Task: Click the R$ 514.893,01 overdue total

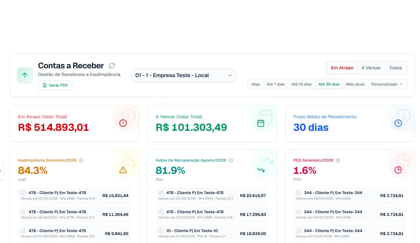Action: (x=53, y=128)
